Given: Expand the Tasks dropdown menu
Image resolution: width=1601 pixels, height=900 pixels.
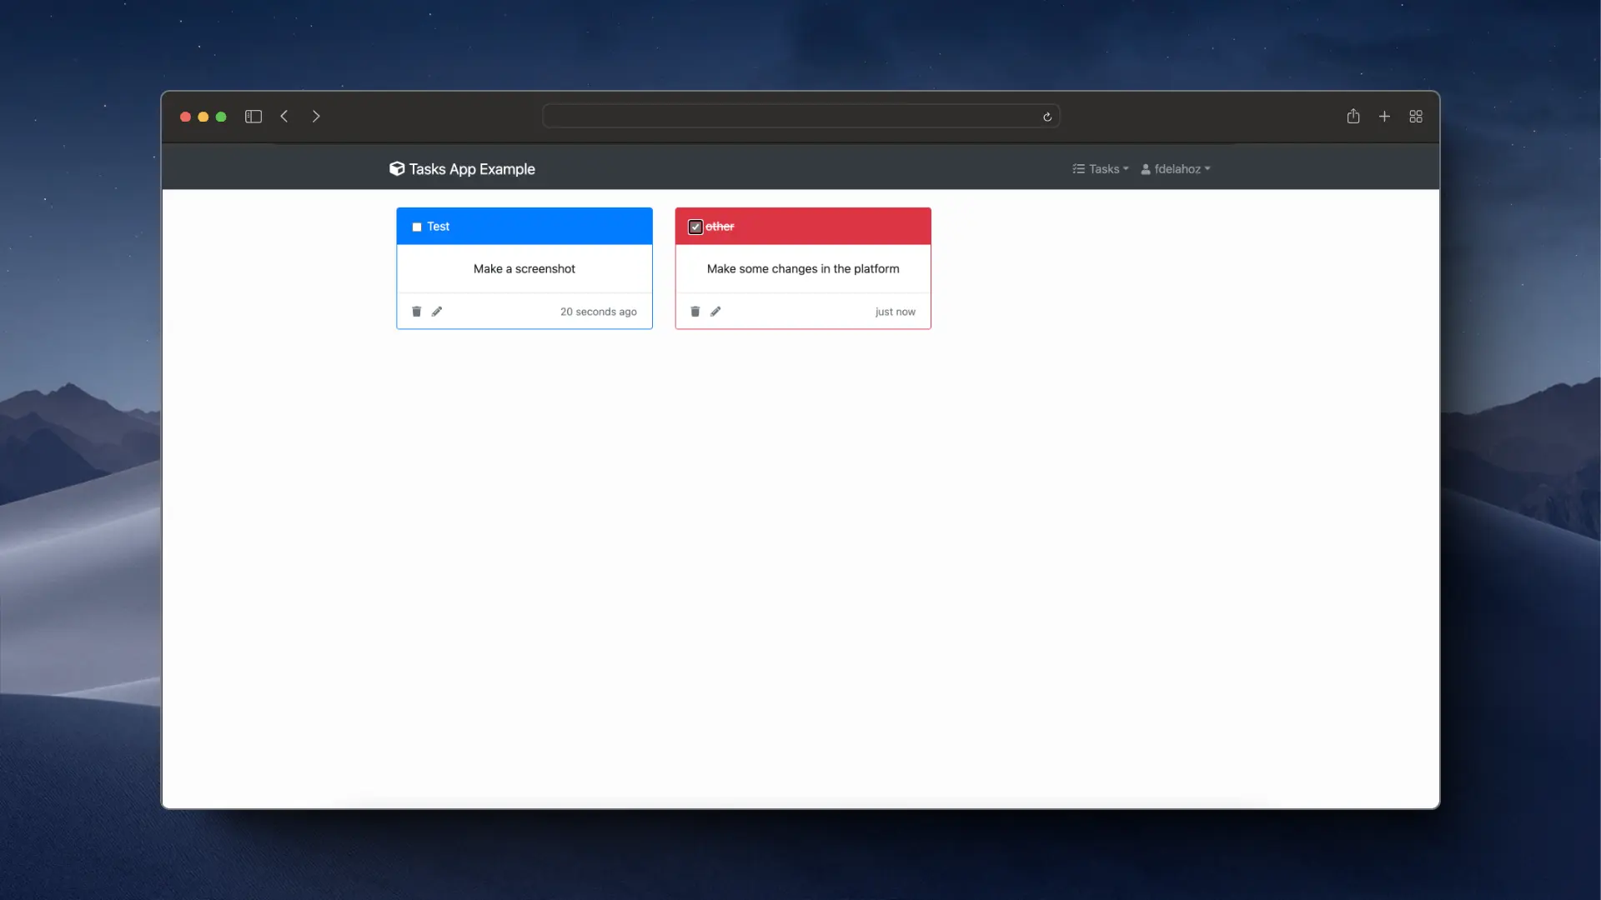Looking at the screenshot, I should pyautogui.click(x=1101, y=168).
